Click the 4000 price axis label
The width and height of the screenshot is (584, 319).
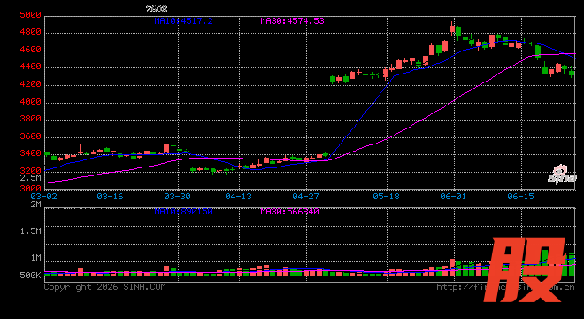point(30,102)
